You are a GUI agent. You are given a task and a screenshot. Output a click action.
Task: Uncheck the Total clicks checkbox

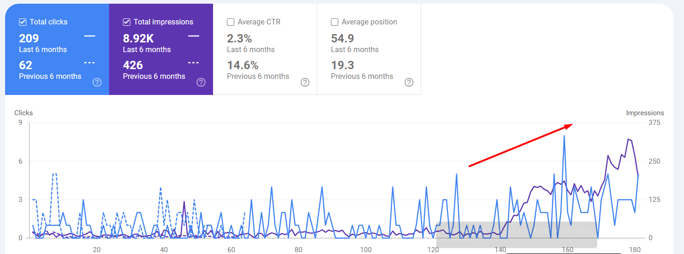[23, 22]
